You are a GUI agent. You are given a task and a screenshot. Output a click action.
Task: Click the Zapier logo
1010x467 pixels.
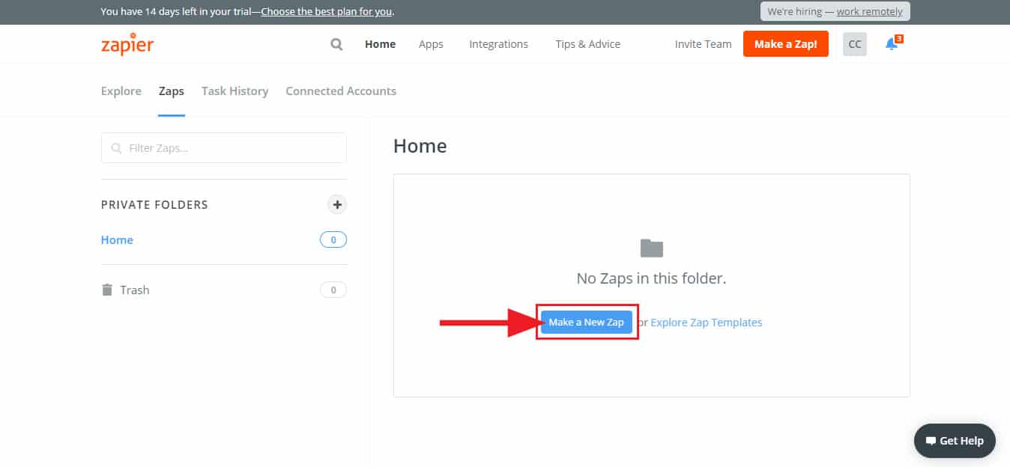127,44
